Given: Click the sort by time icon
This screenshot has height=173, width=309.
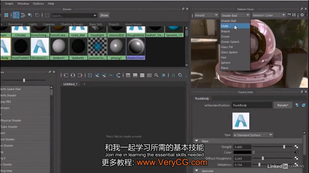Looking at the screenshot, I should click(30, 15).
